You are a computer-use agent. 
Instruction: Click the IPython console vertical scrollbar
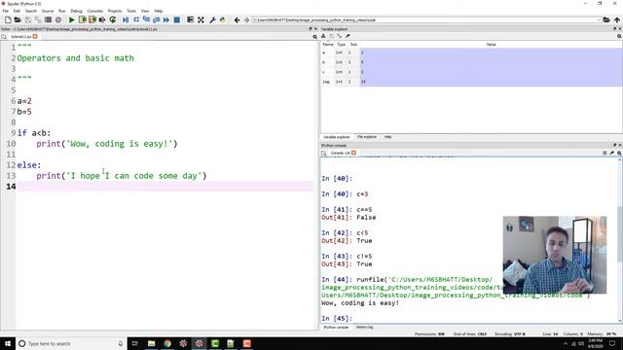619,239
